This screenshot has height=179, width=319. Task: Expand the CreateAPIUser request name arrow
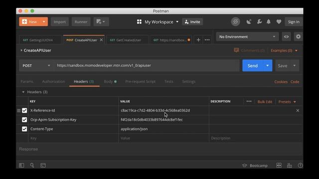tap(21, 50)
